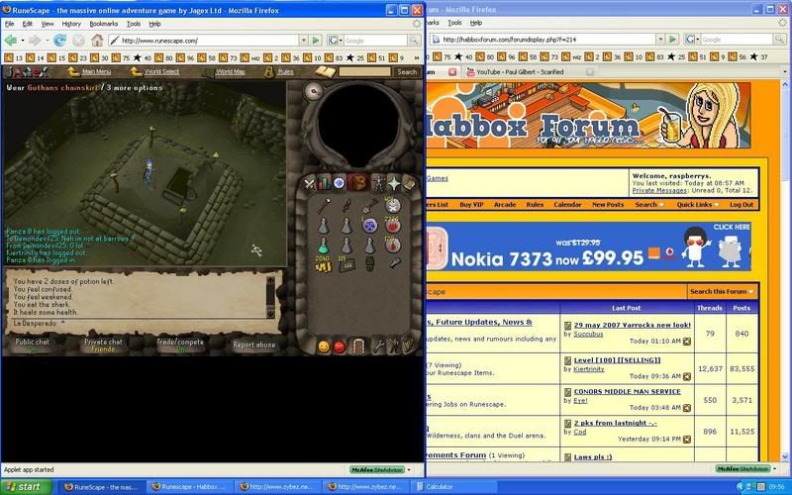Image resolution: width=792 pixels, height=495 pixels.
Task: Click the go button beside runescape.com address
Action: [x=316, y=41]
